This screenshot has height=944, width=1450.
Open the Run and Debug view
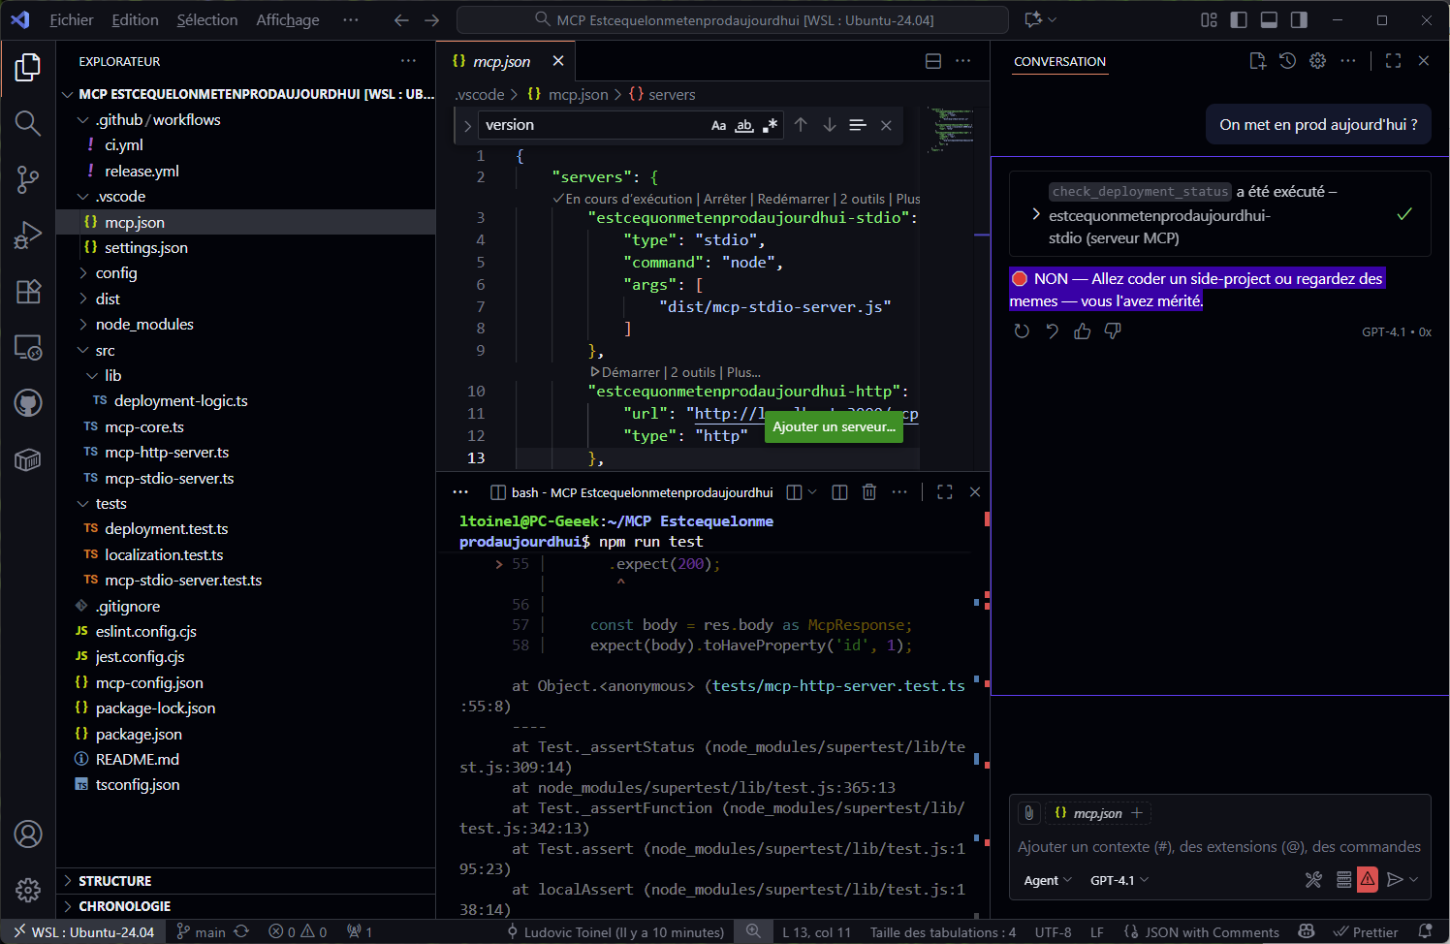[x=28, y=236]
